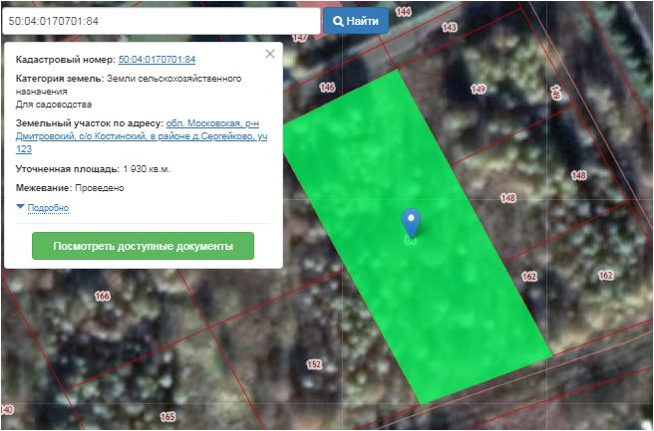Click parcel label 166 on map
The width and height of the screenshot is (654, 431).
tap(102, 297)
